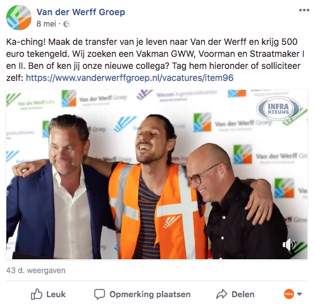Visit the Van der Werff Groep page name
315x306 pixels.
coord(81,12)
